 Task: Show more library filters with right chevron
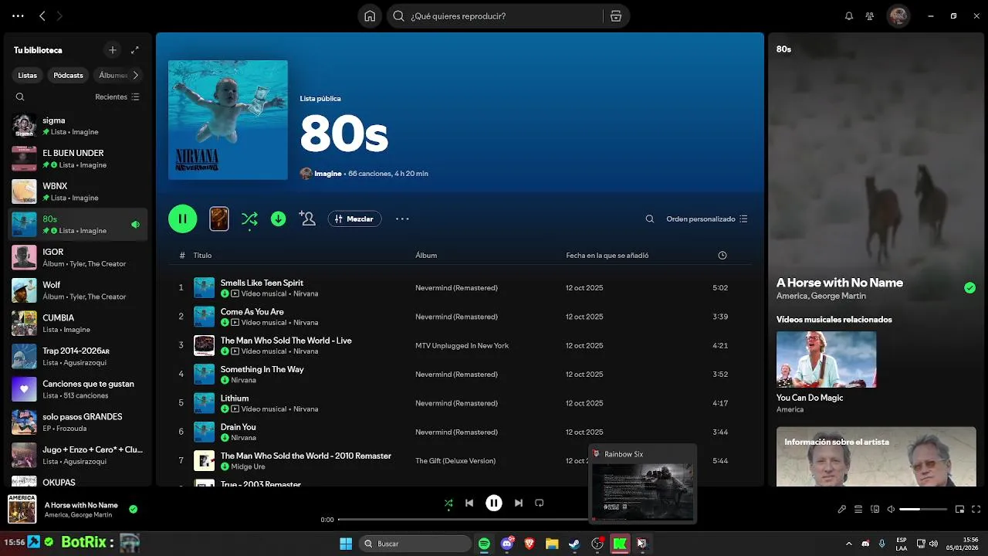click(x=136, y=75)
